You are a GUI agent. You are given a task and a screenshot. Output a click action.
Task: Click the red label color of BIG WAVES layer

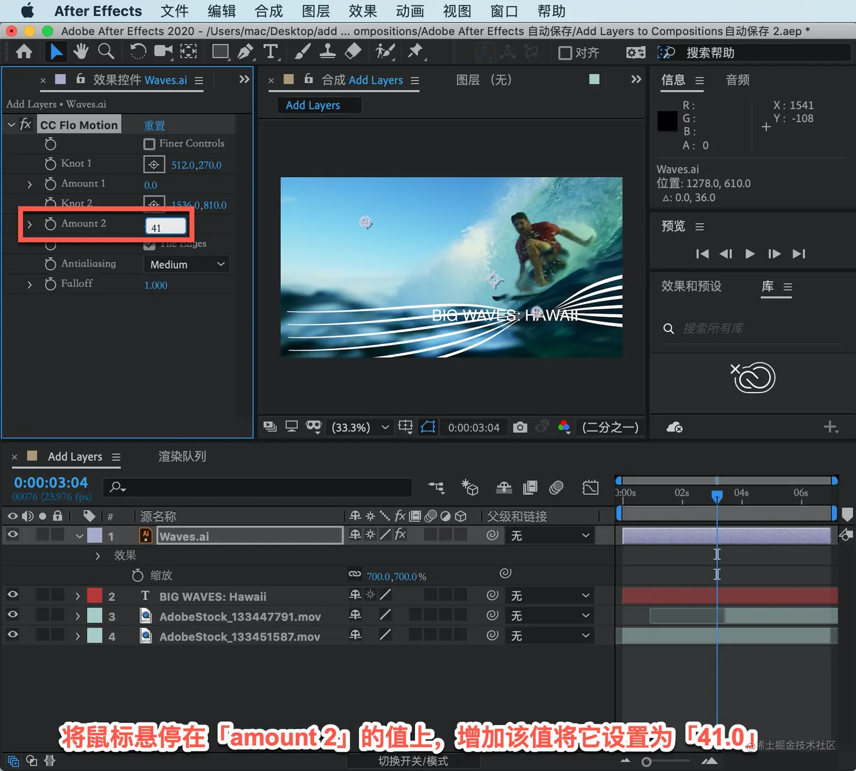click(x=95, y=596)
